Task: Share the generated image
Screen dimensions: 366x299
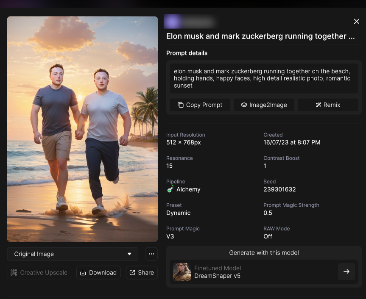Action: point(142,272)
